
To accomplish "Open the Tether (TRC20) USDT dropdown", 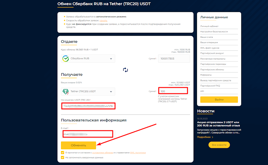I will (88, 92).
